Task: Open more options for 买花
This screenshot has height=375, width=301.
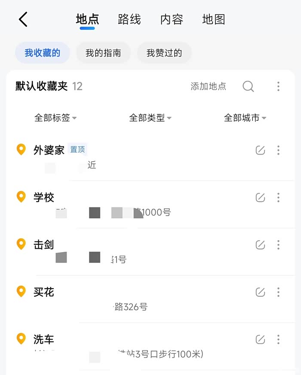Action: click(278, 292)
